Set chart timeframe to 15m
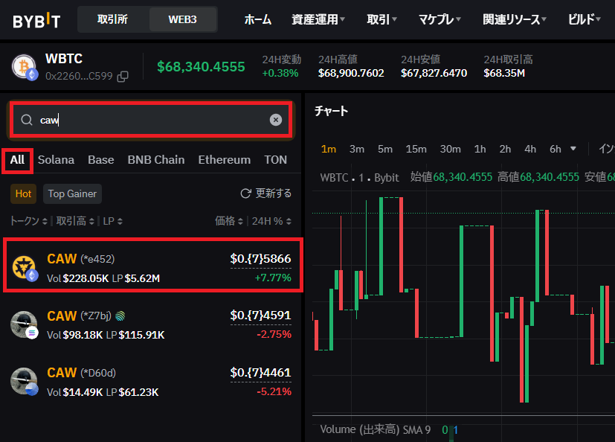The image size is (615, 442). click(416, 149)
